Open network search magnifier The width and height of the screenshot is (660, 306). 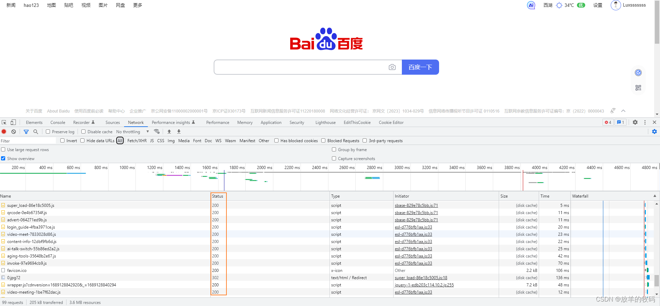pyautogui.click(x=35, y=131)
